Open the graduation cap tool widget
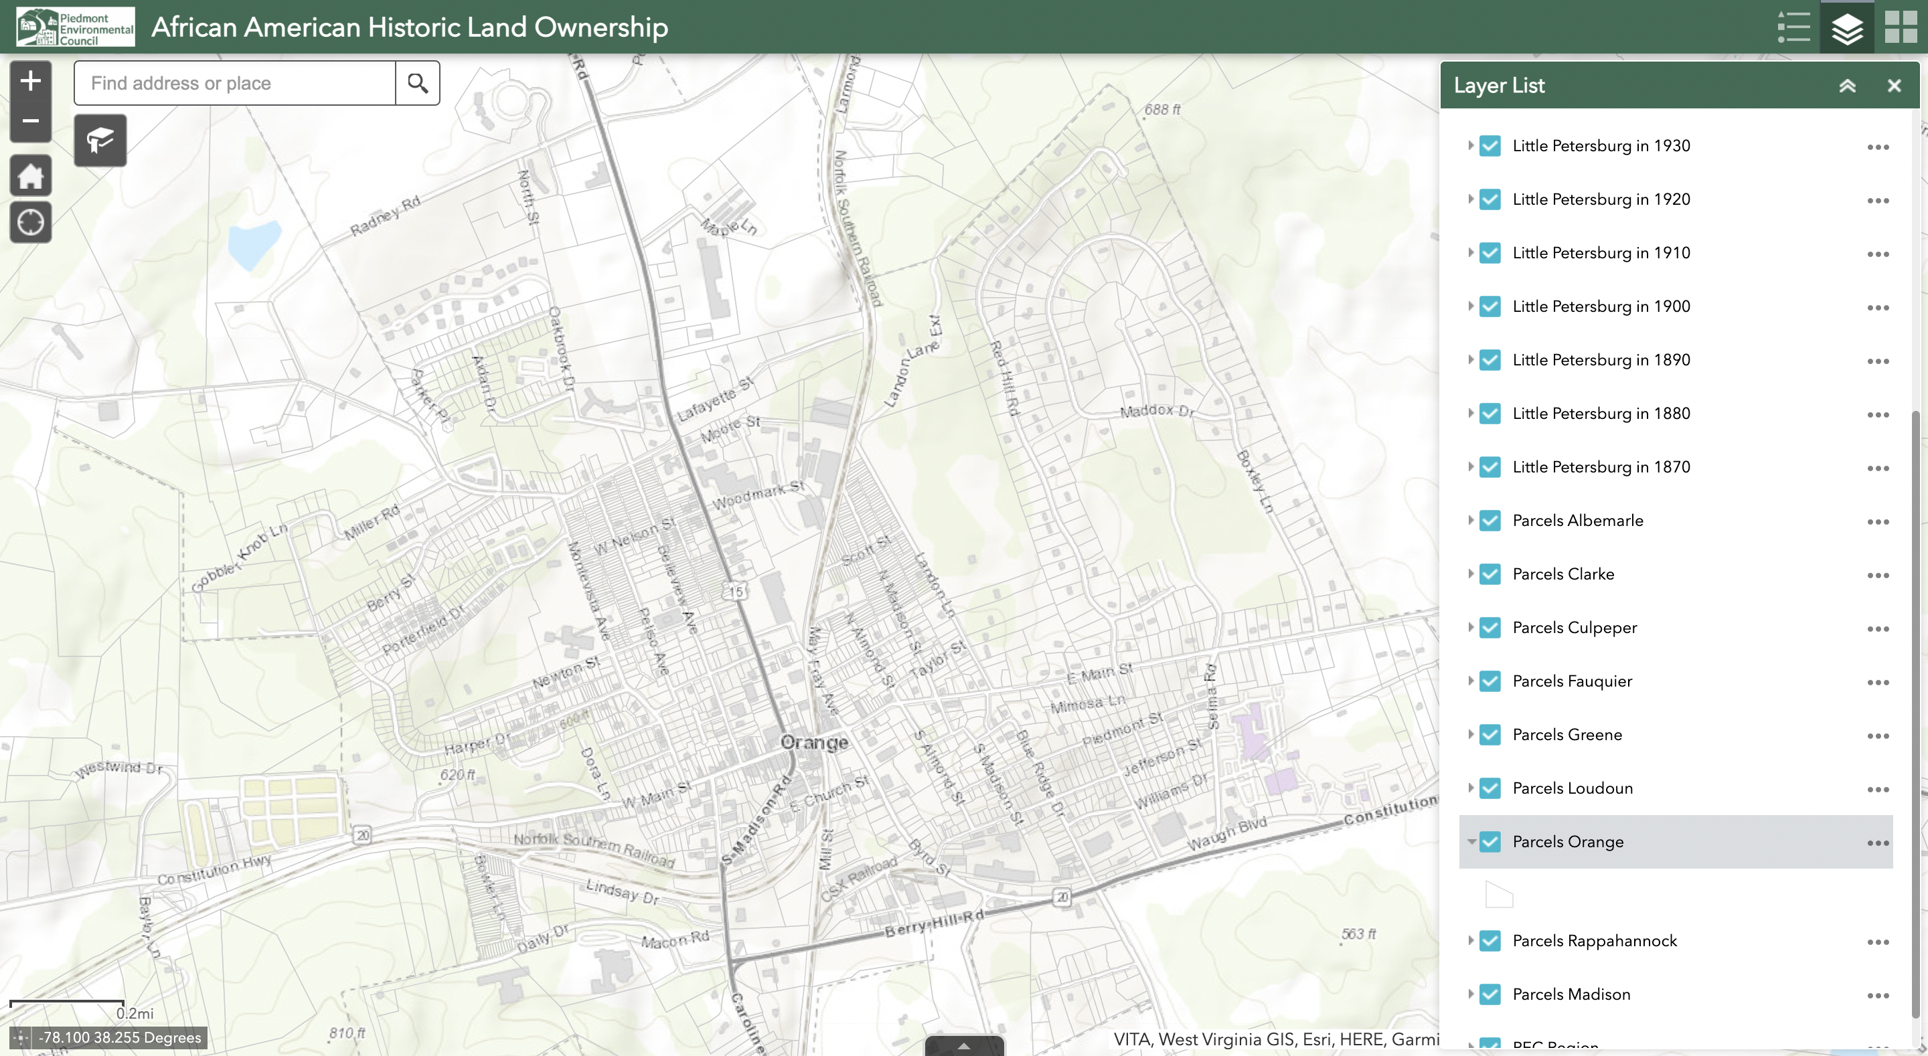 (100, 140)
